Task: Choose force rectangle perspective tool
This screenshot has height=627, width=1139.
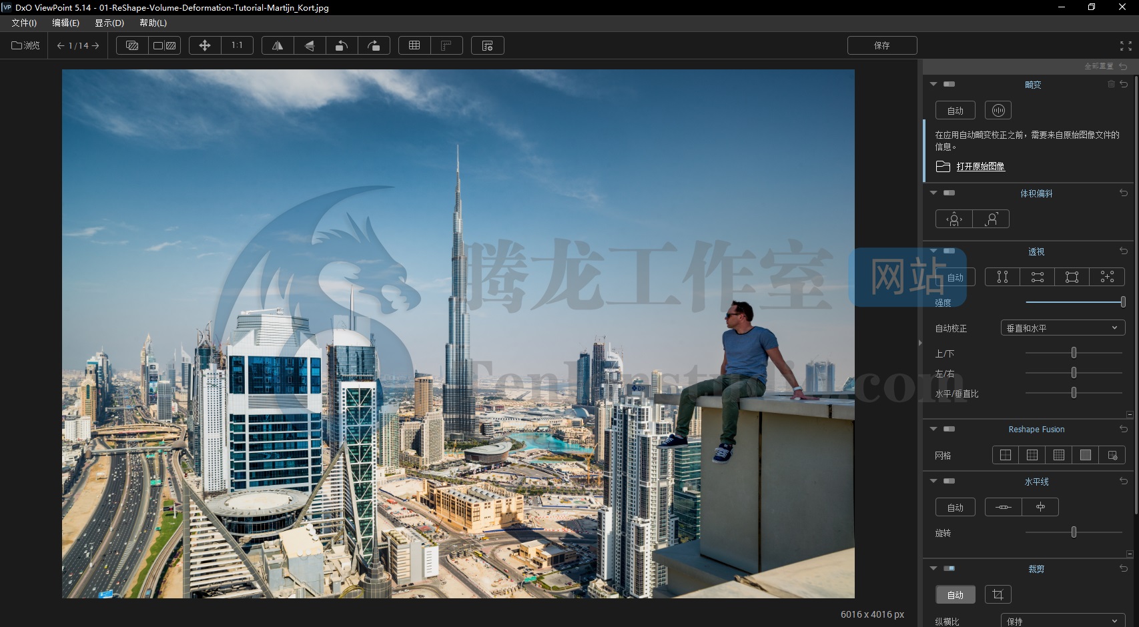Action: click(x=1072, y=277)
